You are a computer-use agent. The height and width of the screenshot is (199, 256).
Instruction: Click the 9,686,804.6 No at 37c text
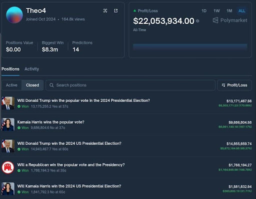[48, 128]
